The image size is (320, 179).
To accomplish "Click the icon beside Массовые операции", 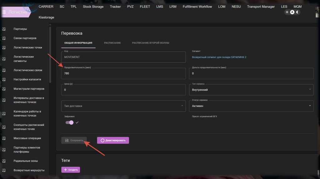I will pos(4,138).
